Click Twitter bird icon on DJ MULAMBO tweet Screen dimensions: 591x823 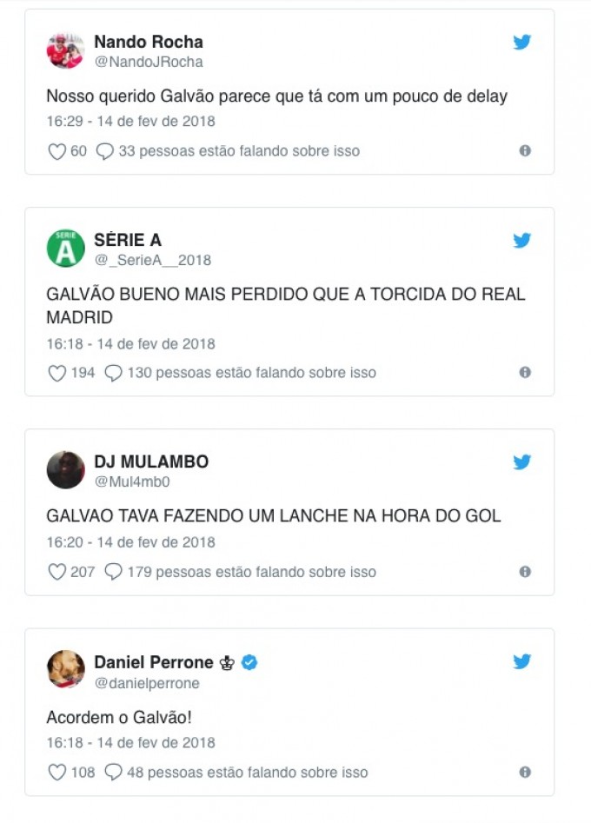tap(521, 462)
